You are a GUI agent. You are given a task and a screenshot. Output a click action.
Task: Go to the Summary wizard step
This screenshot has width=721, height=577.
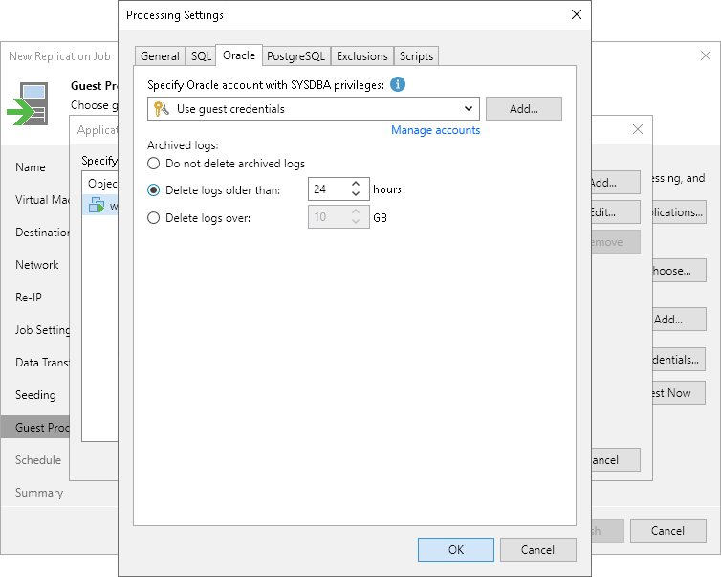point(39,493)
